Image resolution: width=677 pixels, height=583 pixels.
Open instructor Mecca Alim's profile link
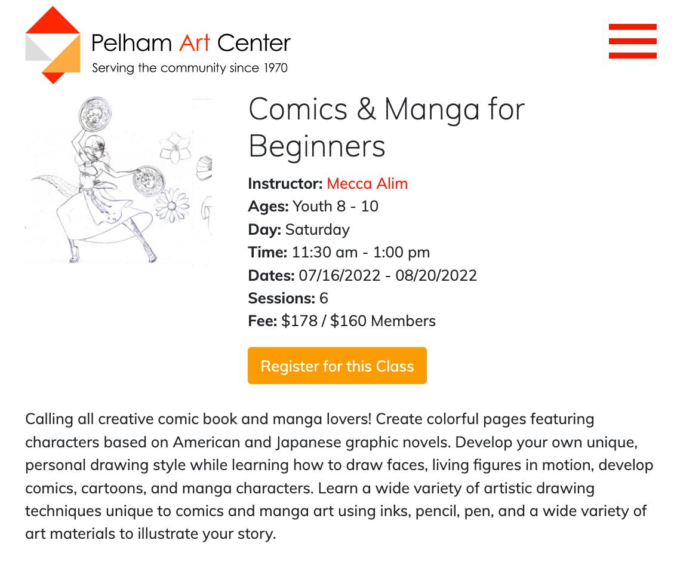[367, 183]
